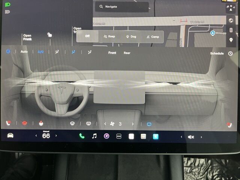240x180 pixels.
Task: Tap the auto high beam indicator
Action: (x=7, y=12)
